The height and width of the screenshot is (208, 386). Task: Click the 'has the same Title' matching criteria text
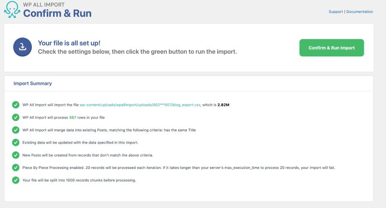(x=179, y=130)
